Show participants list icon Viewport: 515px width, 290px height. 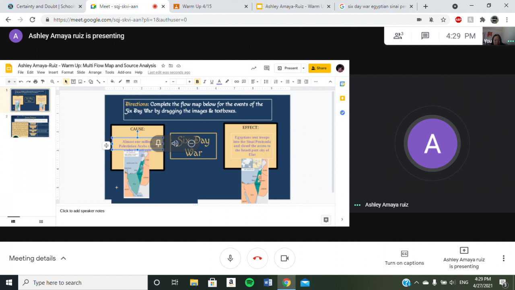(398, 36)
